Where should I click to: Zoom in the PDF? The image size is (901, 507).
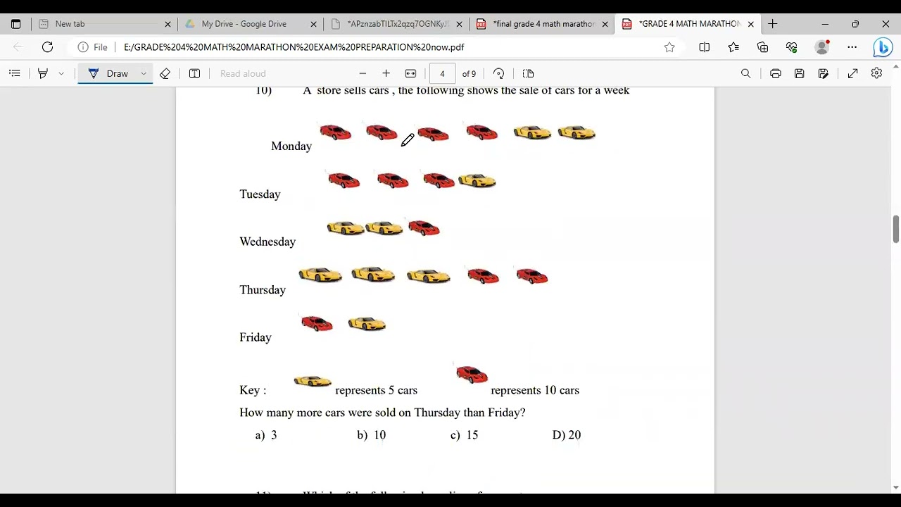(x=386, y=73)
